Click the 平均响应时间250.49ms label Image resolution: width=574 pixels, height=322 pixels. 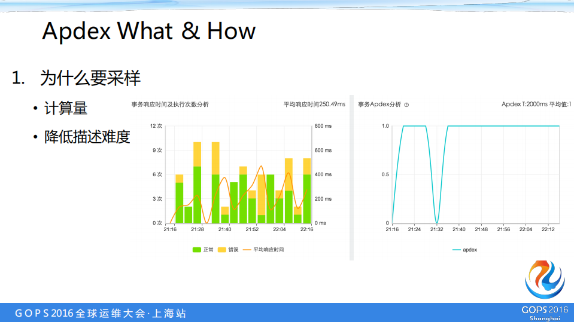(x=314, y=105)
